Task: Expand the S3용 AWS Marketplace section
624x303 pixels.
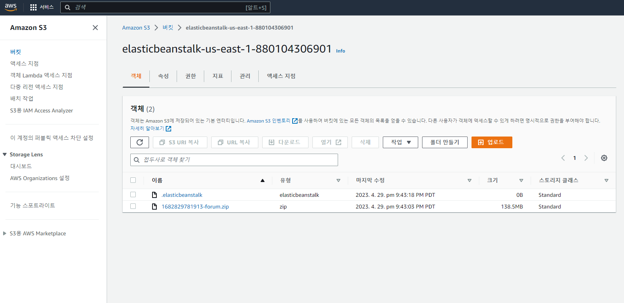Action: [x=5, y=233]
